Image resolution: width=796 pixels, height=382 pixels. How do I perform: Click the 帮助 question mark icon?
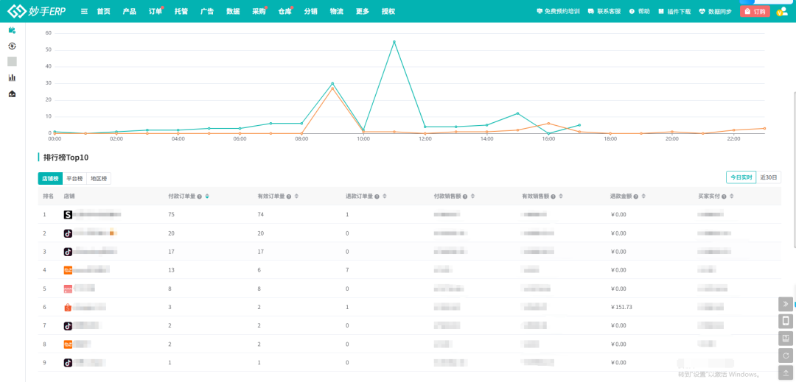632,12
